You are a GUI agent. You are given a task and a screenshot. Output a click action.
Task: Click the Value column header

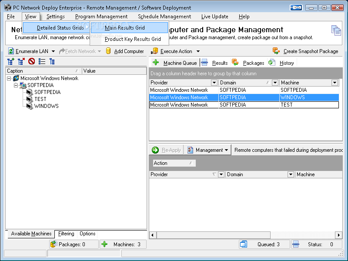(114, 71)
